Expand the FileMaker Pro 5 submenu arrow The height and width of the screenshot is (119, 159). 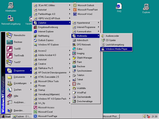[x=70, y=68]
